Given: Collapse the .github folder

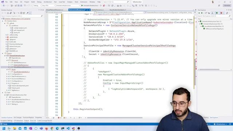Looking at the screenshot, I should (x=5, y=23).
